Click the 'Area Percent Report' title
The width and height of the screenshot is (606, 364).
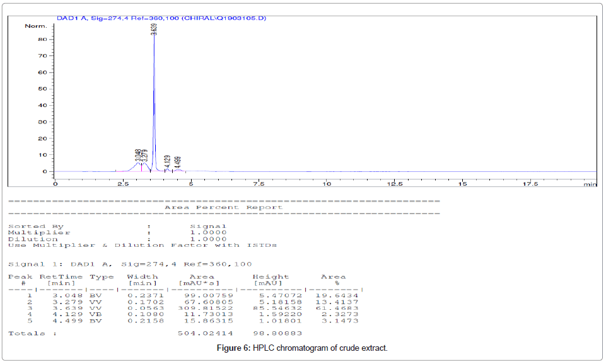click(x=223, y=207)
